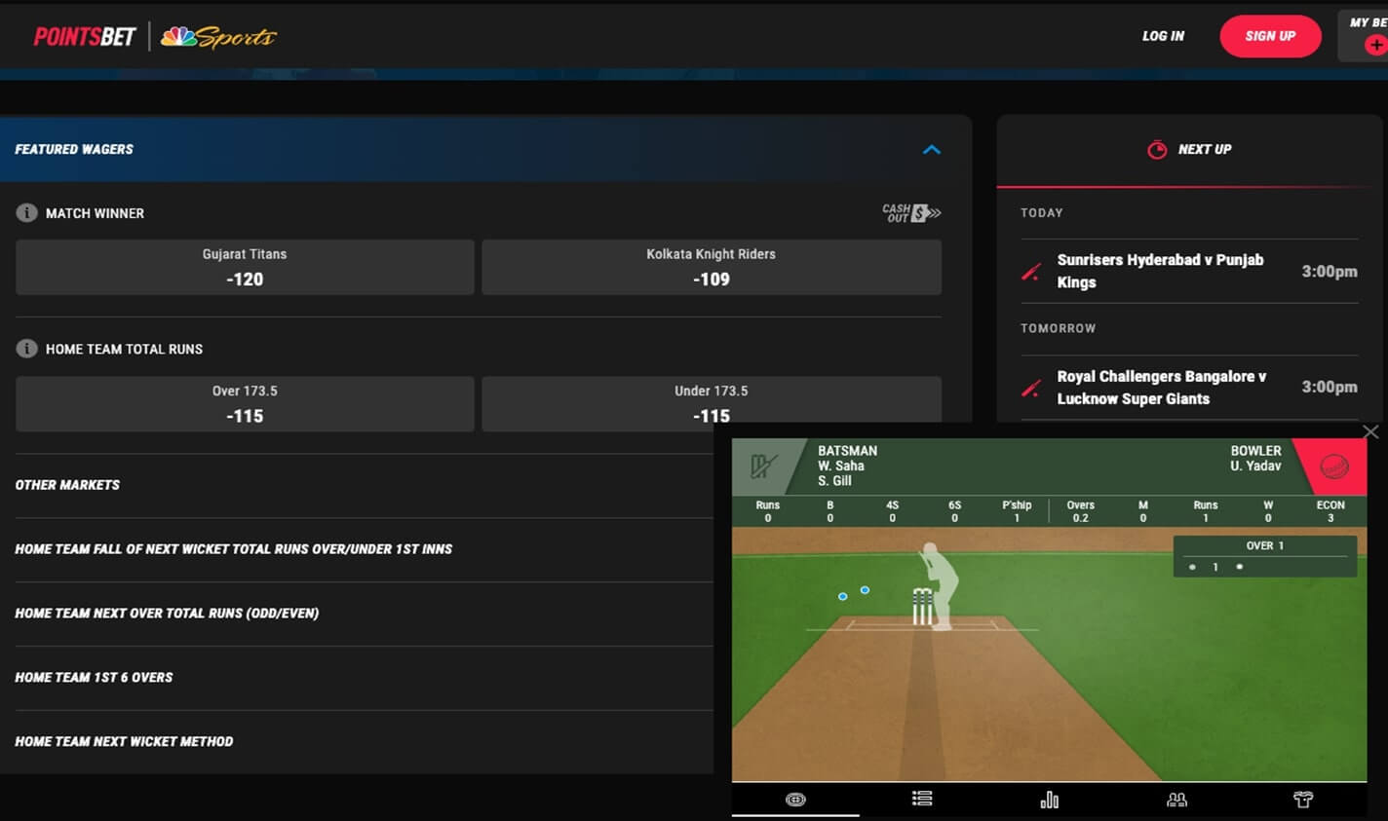Click the Tomorrow label in Next Up
The width and height of the screenshot is (1388, 821).
coord(1058,328)
